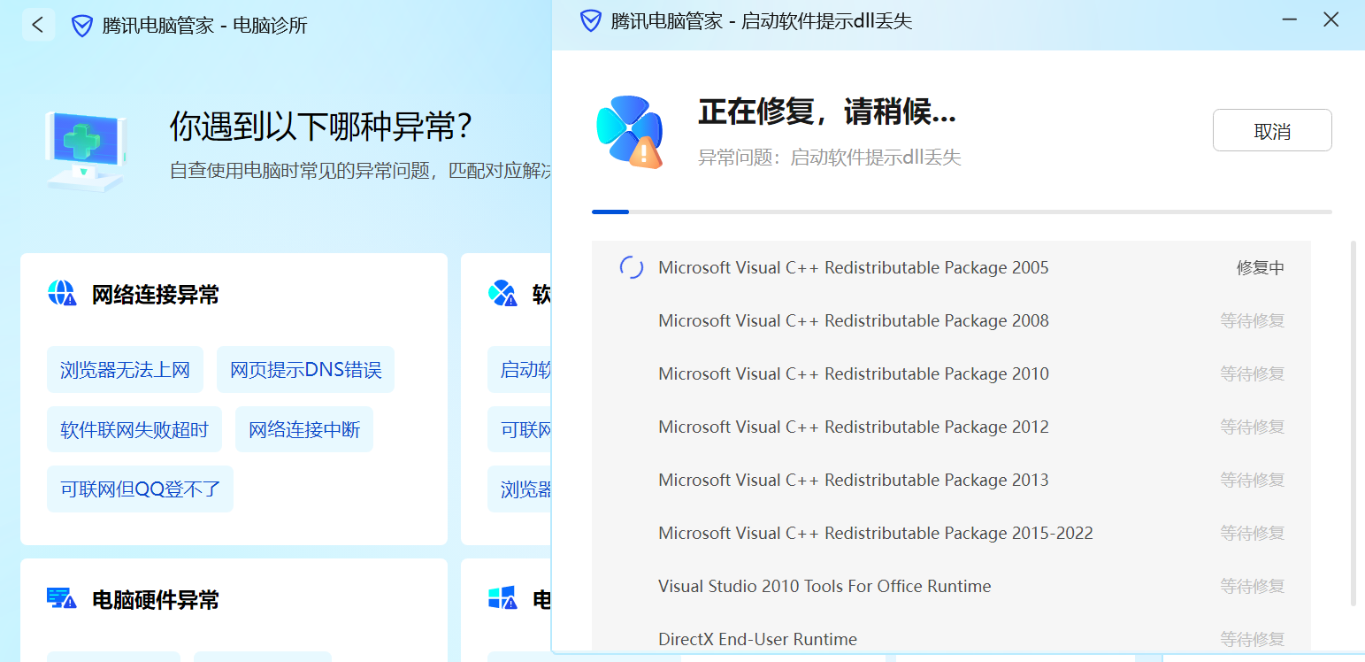Choose 网络连接中断 issue
Screen dimensions: 1365x662
point(304,429)
